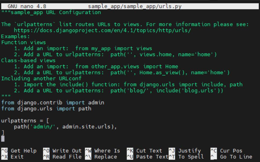Screen dimensions: 260x162
Task: Click the Go To Line shortcut
Action: 231,157
